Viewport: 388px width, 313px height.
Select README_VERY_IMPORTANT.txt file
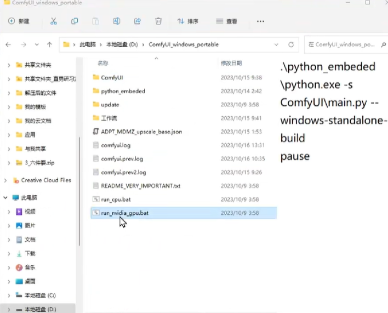[x=184, y=186]
